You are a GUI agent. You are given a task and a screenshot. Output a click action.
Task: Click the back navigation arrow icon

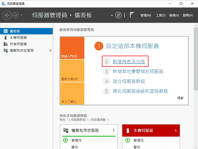click(7, 15)
